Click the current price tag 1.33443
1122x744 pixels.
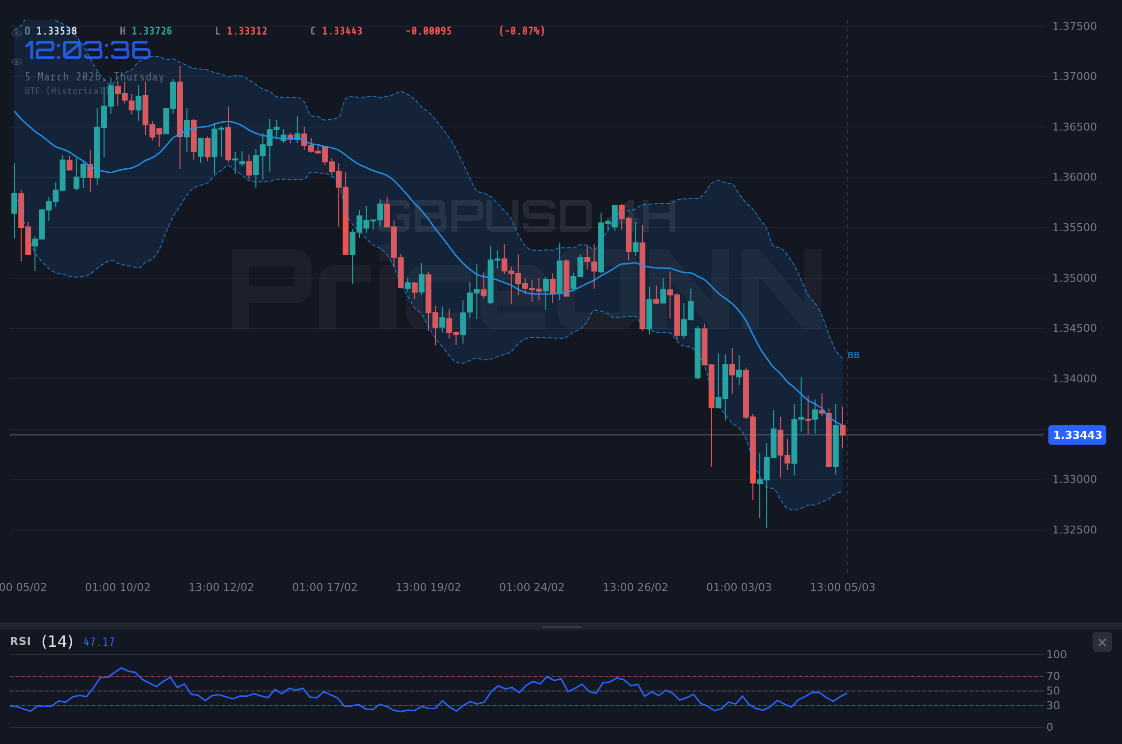tap(1077, 435)
